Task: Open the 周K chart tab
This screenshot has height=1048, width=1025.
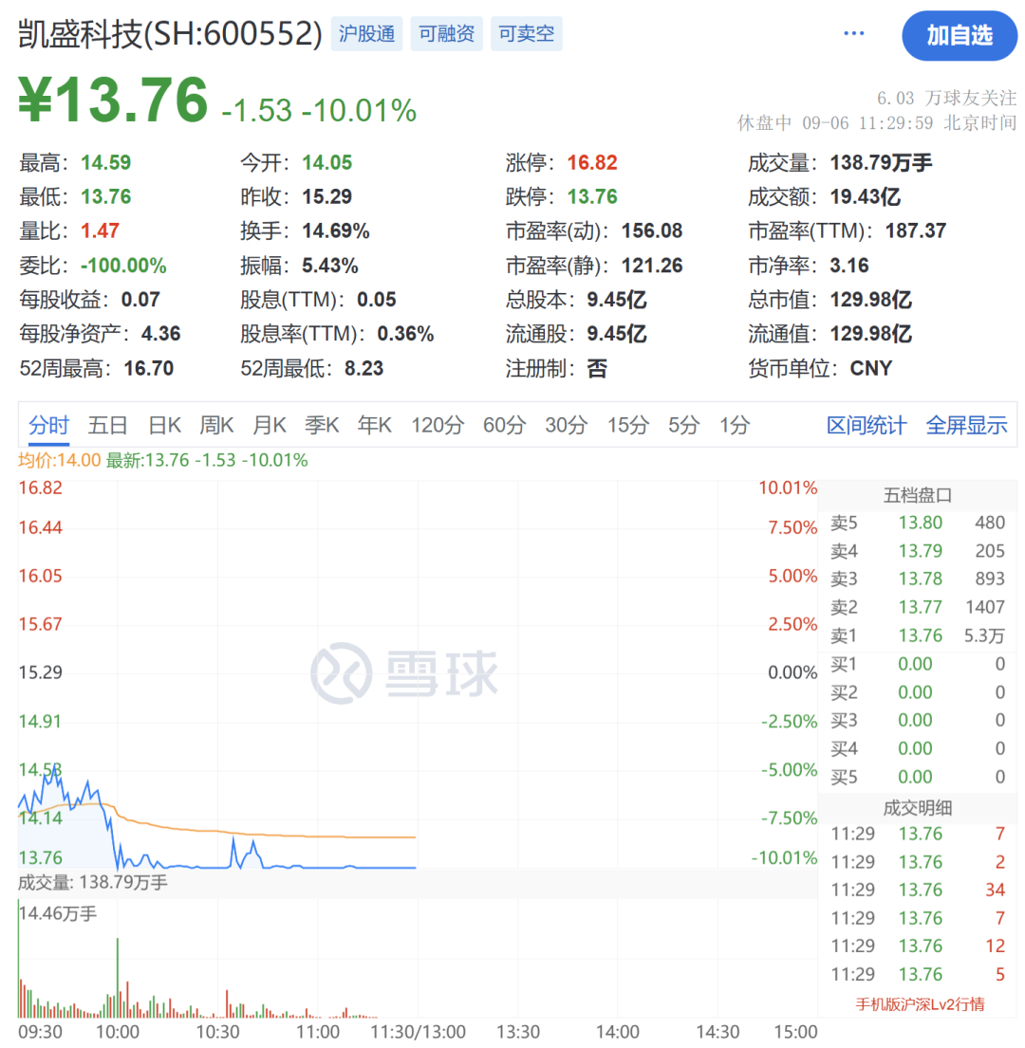Action: pyautogui.click(x=216, y=425)
